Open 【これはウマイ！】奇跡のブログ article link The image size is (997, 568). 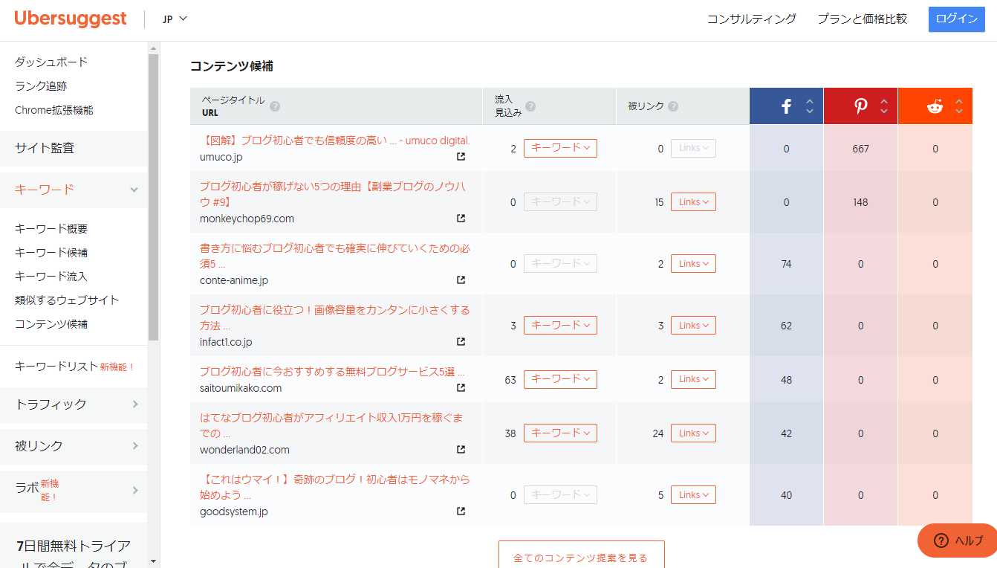point(334,487)
